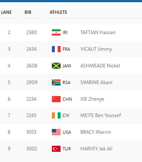Sort by the ATHLETE column header
This screenshot has height=162, width=142.
[58, 12]
